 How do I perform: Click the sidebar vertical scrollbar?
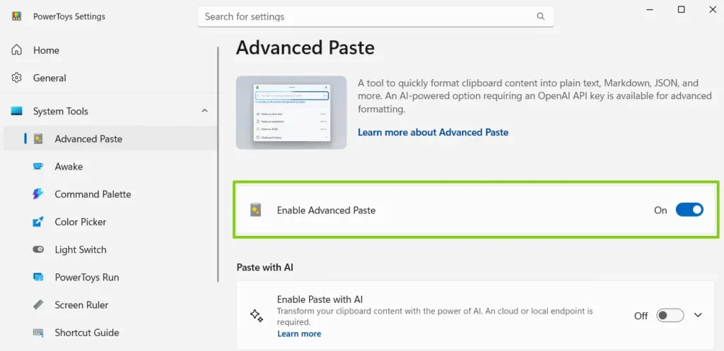click(218, 164)
